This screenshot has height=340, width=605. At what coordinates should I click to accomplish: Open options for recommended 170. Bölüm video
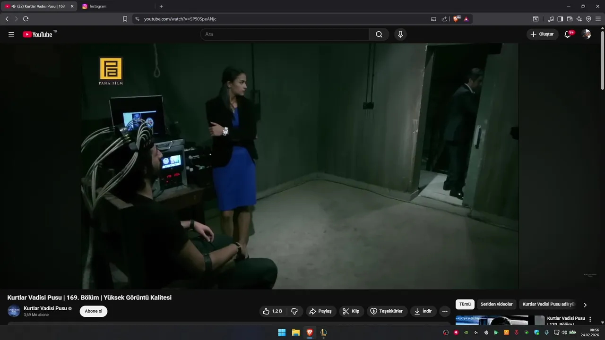point(590,319)
